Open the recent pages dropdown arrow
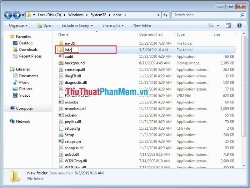Viewport: 250px width, 188px height. pyautogui.click(x=23, y=15)
